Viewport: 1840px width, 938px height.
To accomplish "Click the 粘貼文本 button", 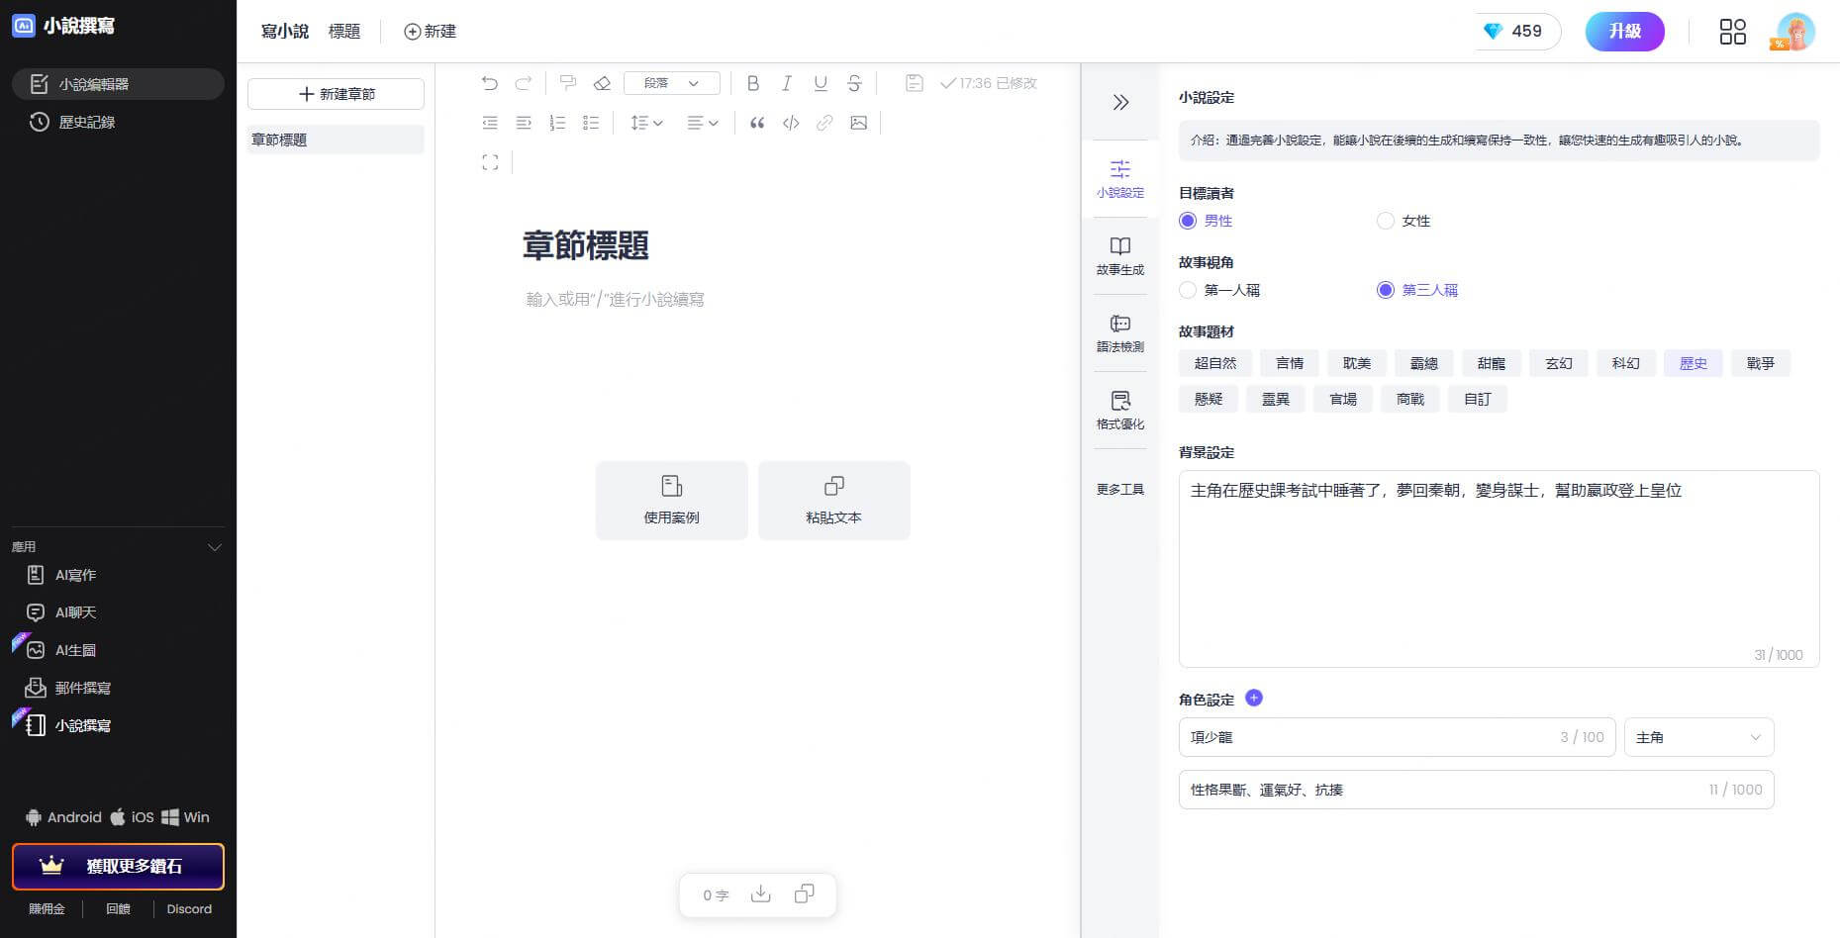I will [x=834, y=501].
